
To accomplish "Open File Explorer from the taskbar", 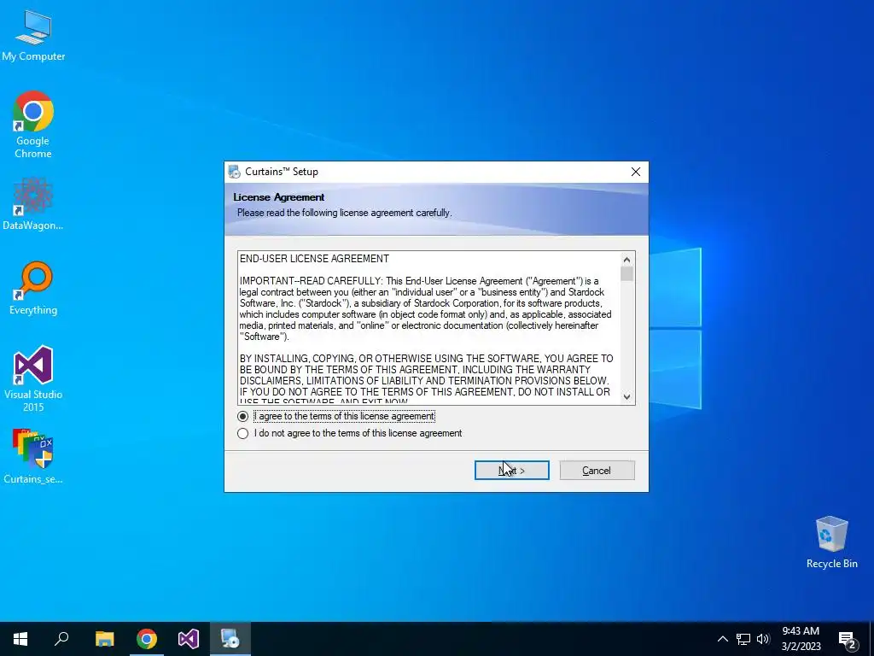I will coord(104,639).
